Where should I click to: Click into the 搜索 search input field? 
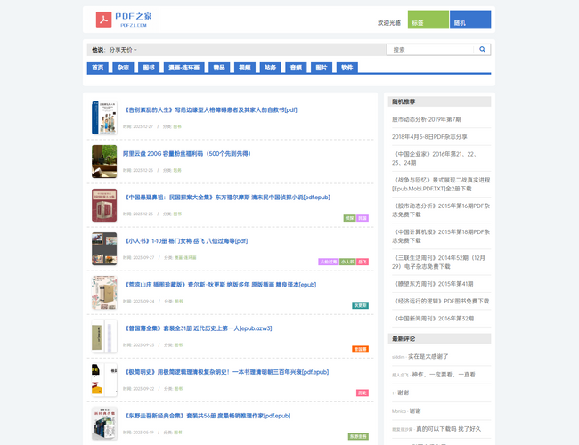click(x=432, y=50)
